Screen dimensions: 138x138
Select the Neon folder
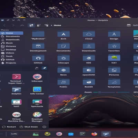[x=63, y=71]
